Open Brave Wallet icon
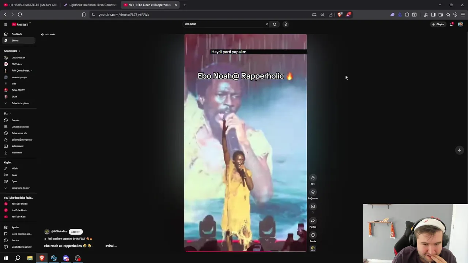This screenshot has height=263, width=468. [x=441, y=15]
